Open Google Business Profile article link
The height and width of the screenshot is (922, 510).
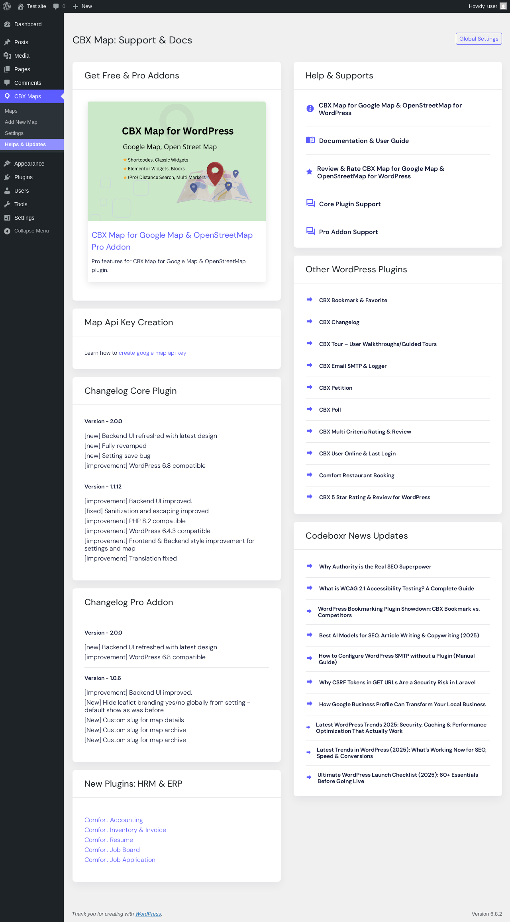(x=402, y=704)
